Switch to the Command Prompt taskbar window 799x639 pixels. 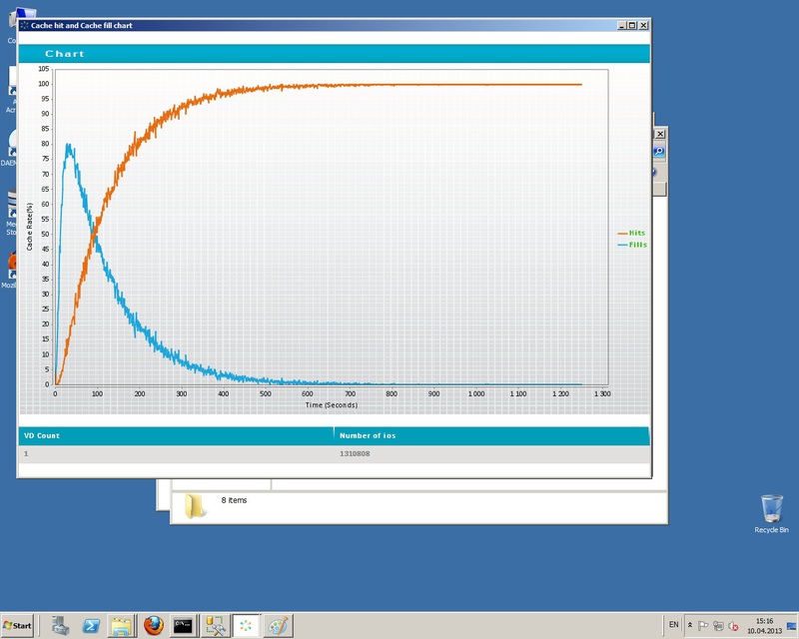(183, 625)
